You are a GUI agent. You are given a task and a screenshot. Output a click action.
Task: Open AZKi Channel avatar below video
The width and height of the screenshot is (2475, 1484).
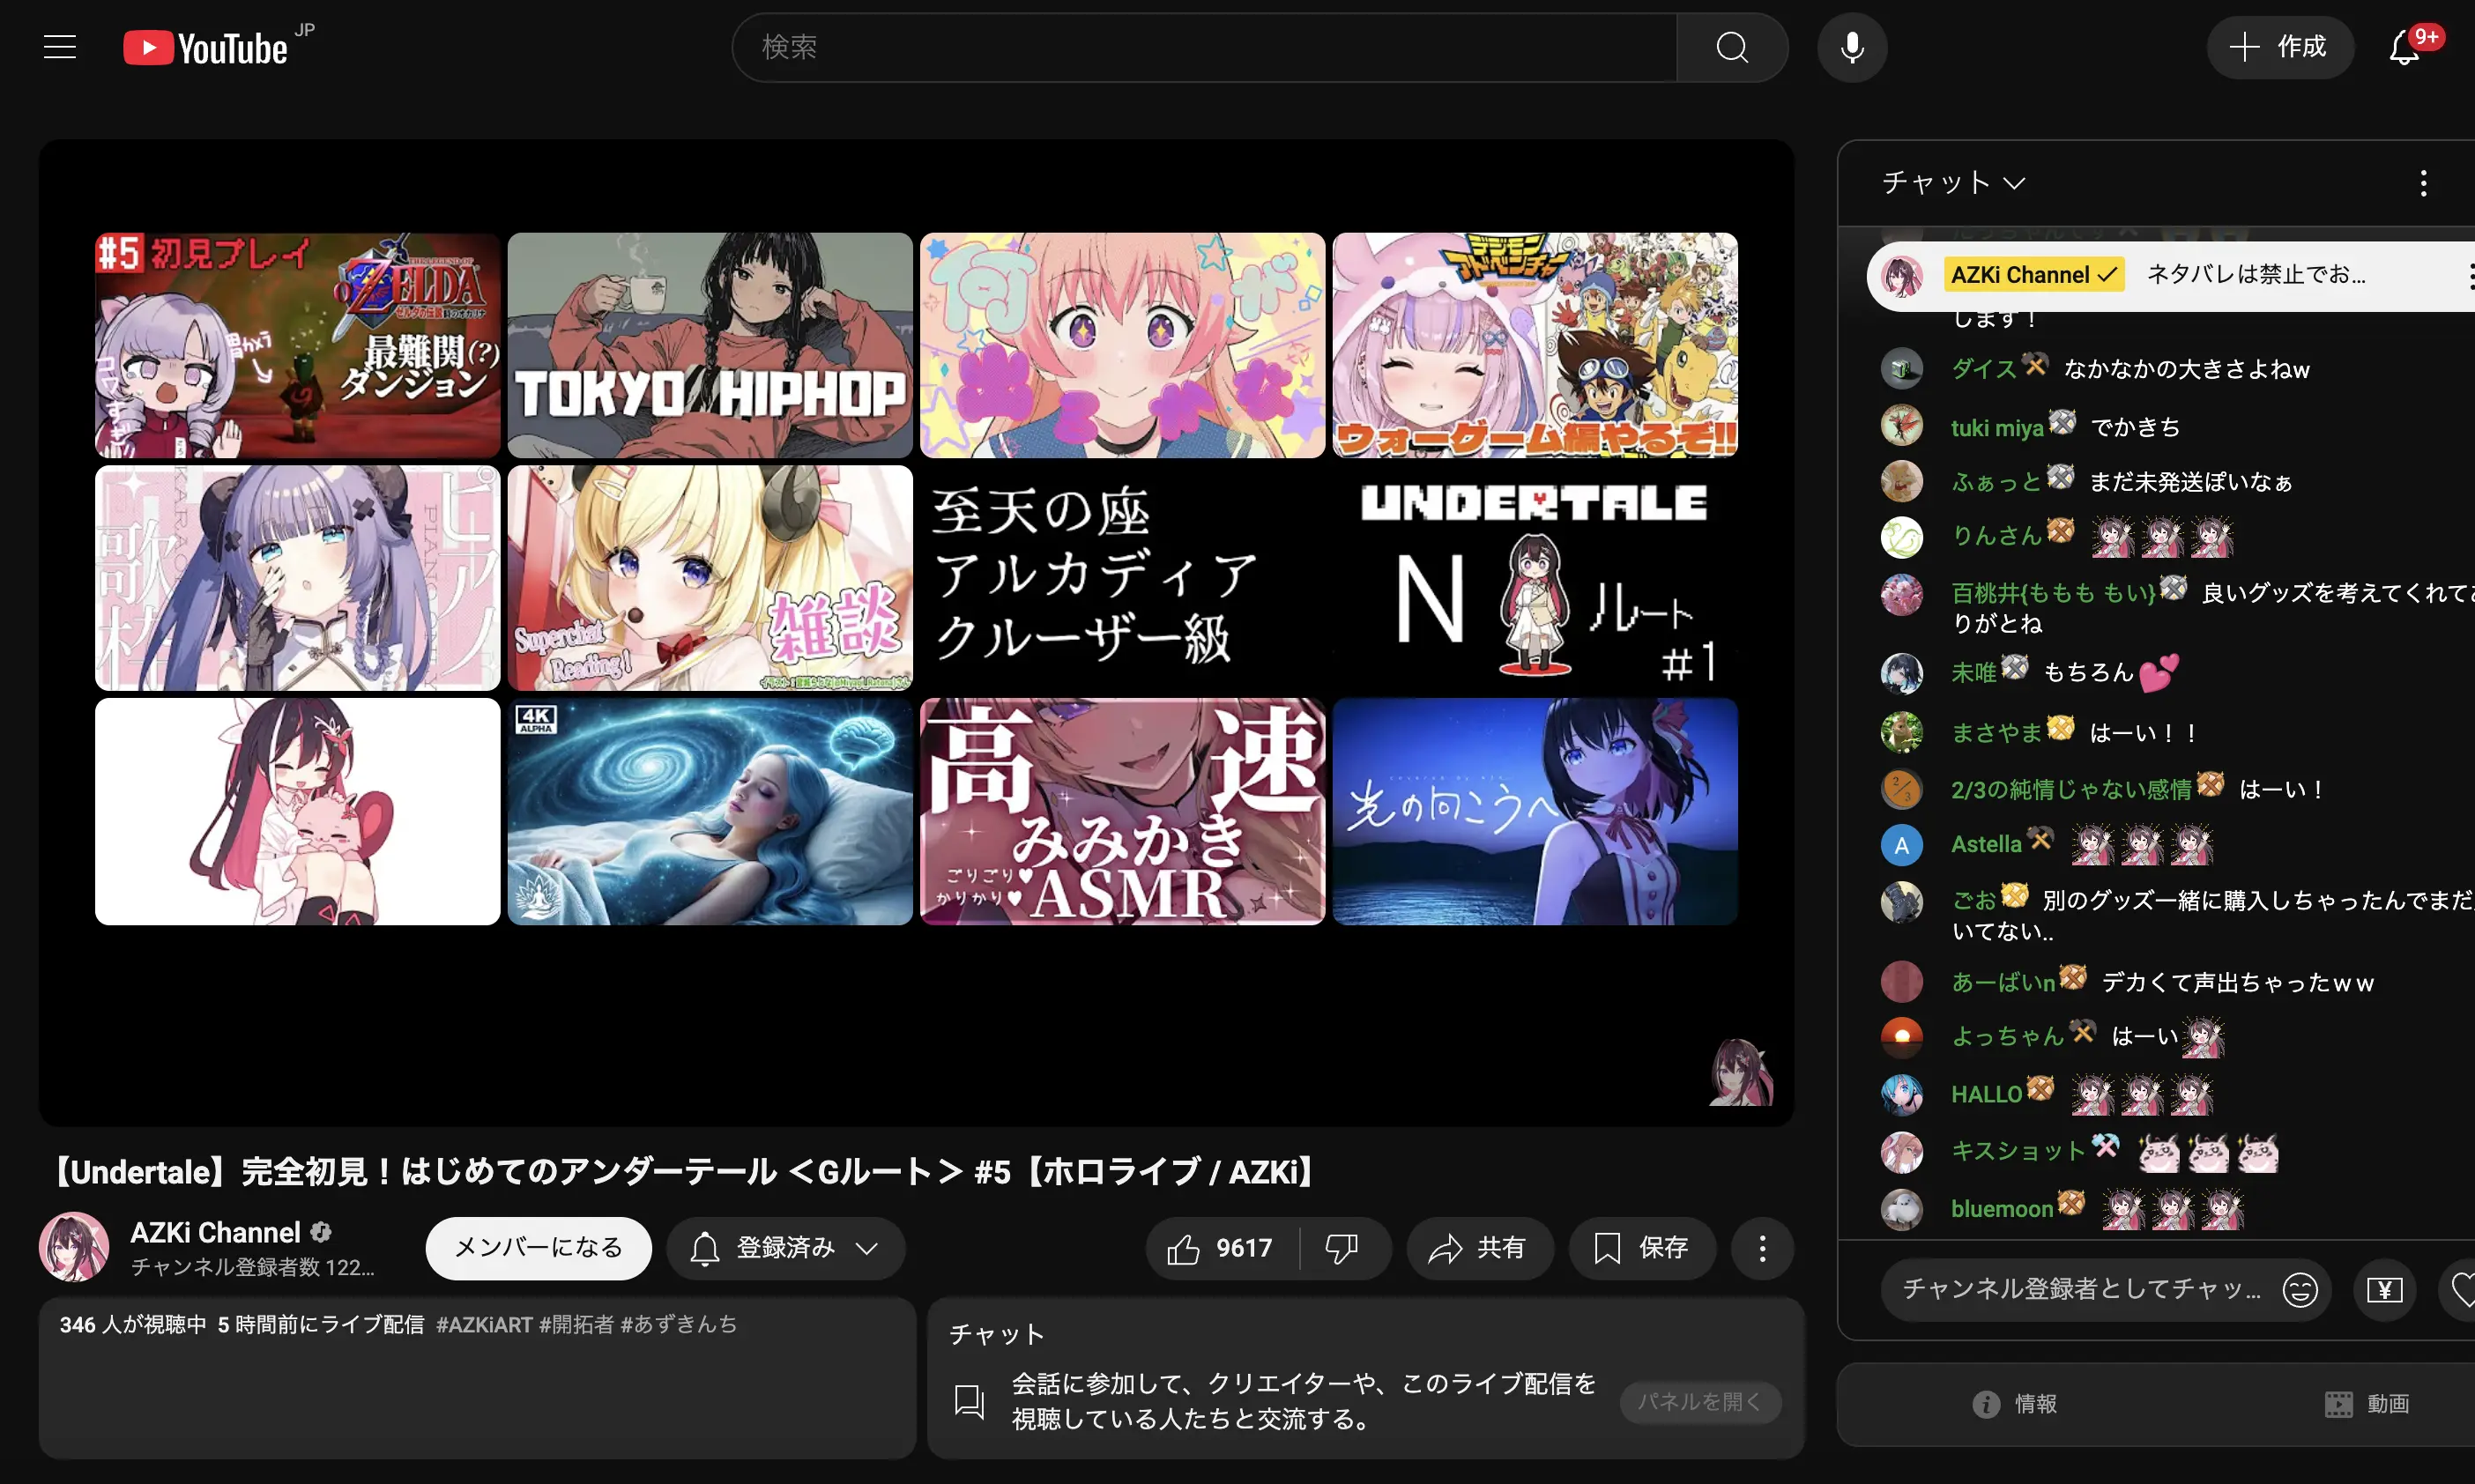tap(74, 1247)
